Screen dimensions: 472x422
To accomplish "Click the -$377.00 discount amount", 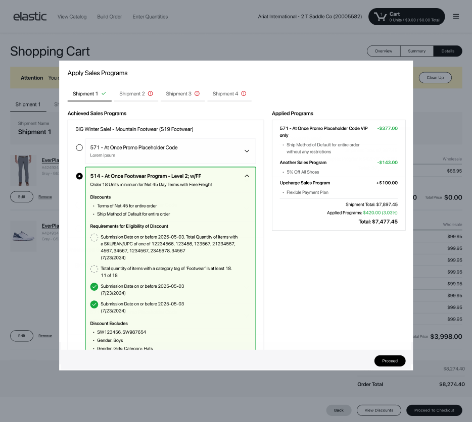I will pyautogui.click(x=388, y=128).
